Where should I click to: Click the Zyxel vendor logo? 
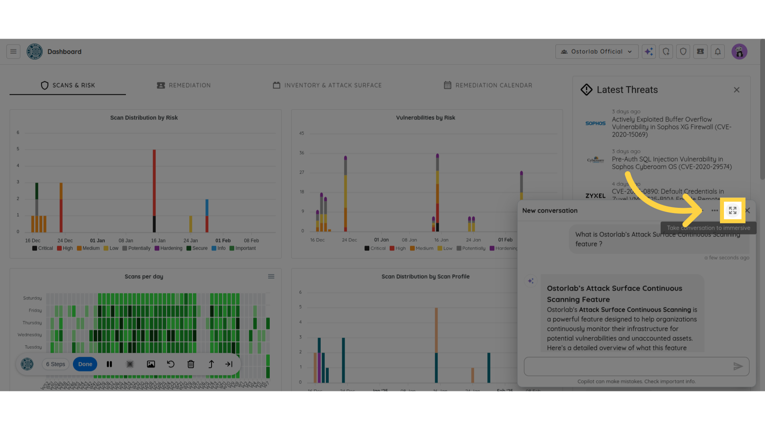coord(595,196)
